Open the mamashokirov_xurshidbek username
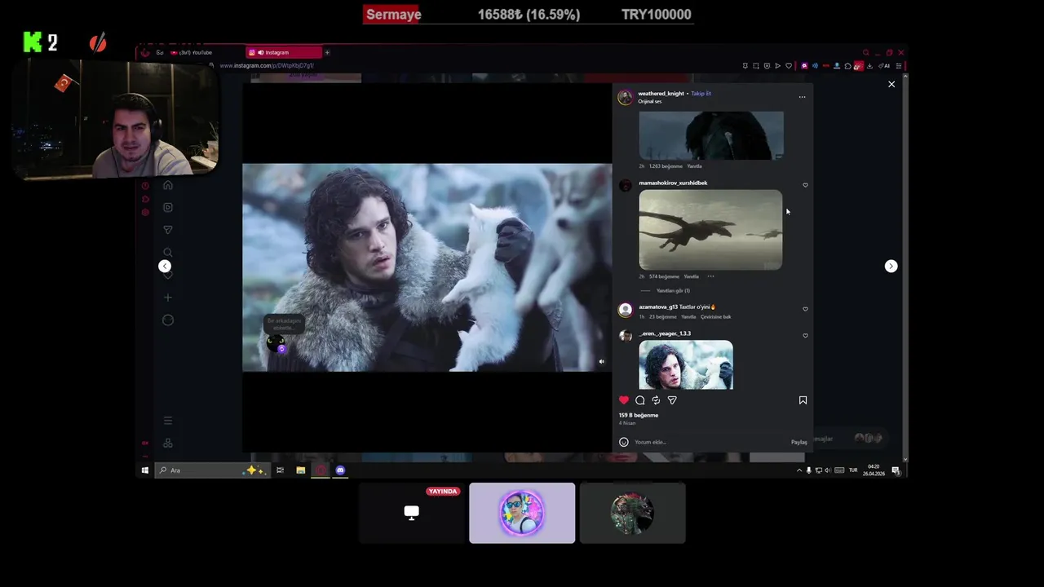Viewport: 1044px width, 587px height. [x=673, y=183]
